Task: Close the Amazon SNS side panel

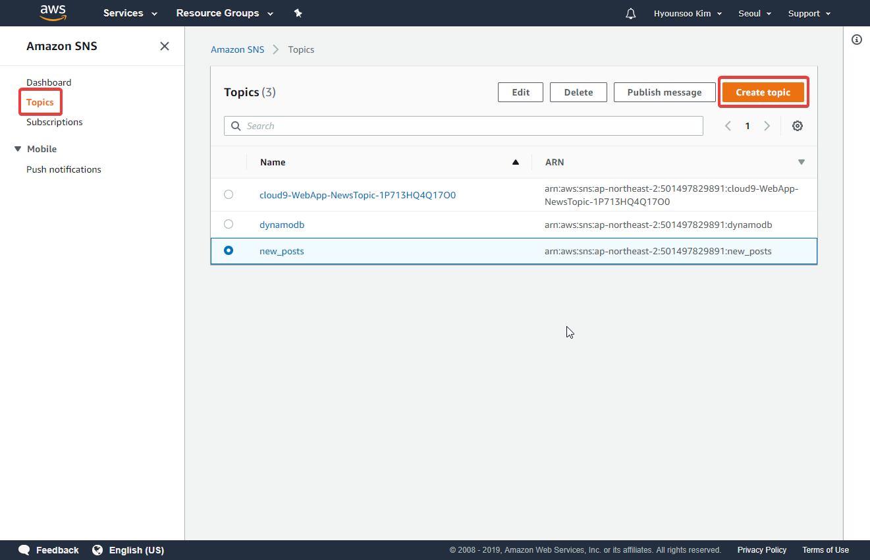Action: tap(165, 46)
